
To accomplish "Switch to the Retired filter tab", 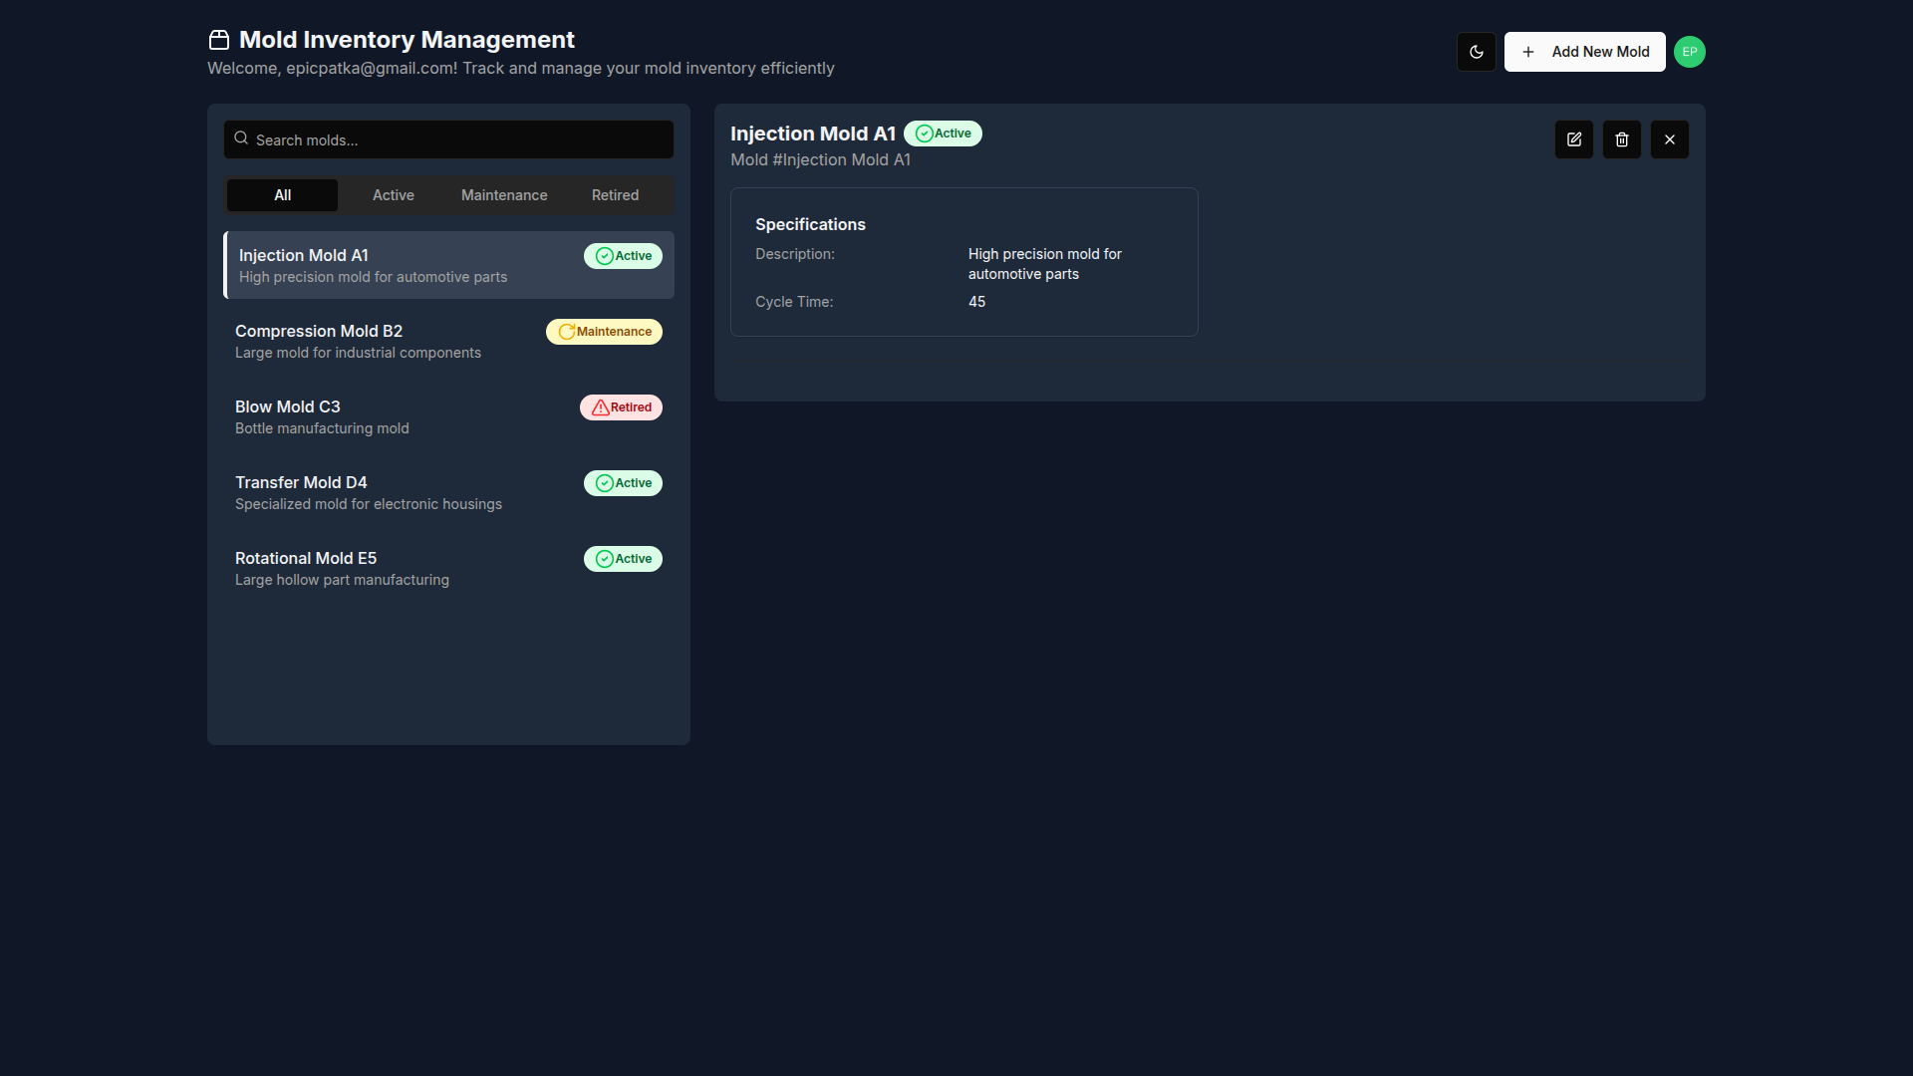I will pos(615,195).
